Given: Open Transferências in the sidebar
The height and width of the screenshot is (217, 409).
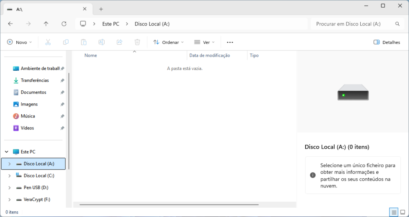Looking at the screenshot, I should (x=34, y=80).
